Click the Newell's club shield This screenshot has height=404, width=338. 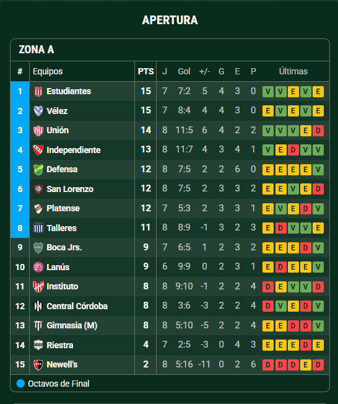tap(38, 365)
